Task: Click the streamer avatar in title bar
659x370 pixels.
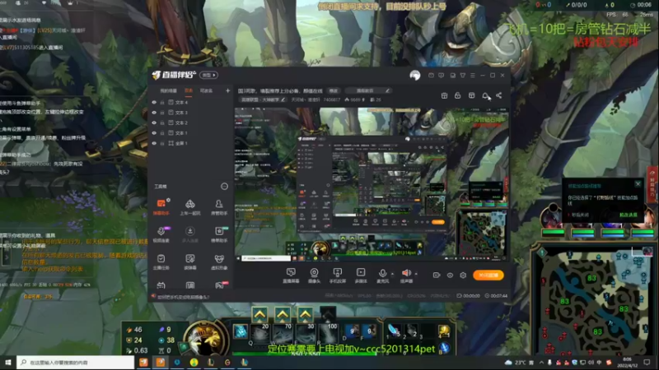Action: (x=415, y=75)
